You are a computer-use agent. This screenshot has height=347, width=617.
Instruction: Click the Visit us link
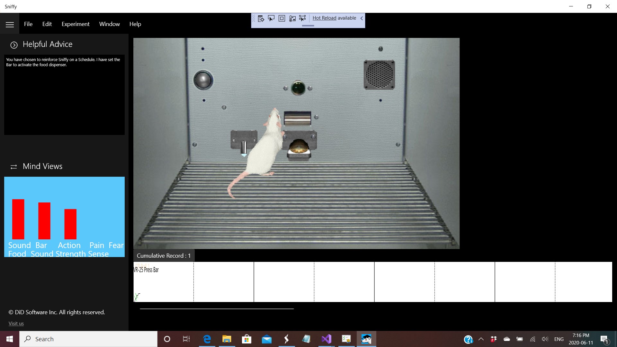[16, 324]
